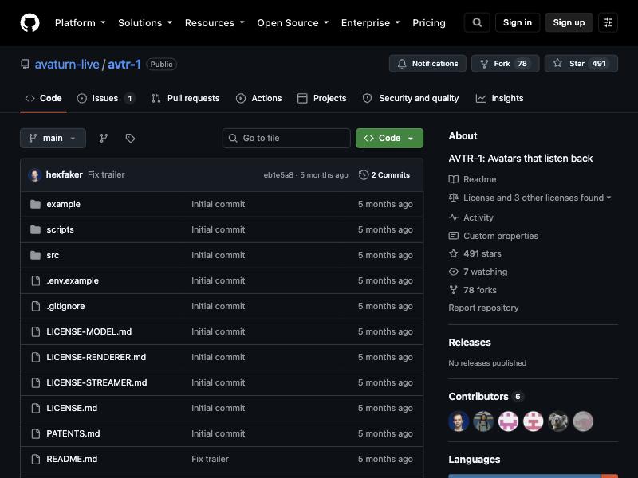Viewport: 638px width, 478px height.
Task: Click the eye icon beside 7 watching
Action: click(453, 272)
